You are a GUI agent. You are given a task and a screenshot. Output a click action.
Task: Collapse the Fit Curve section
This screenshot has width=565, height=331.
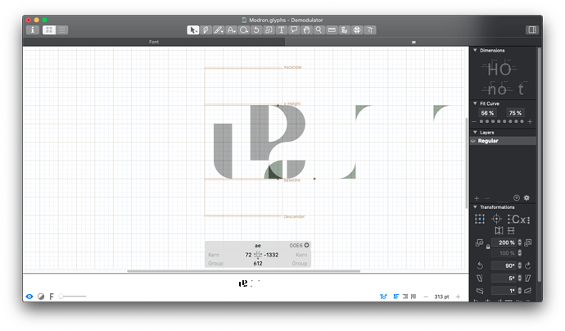pyautogui.click(x=475, y=103)
